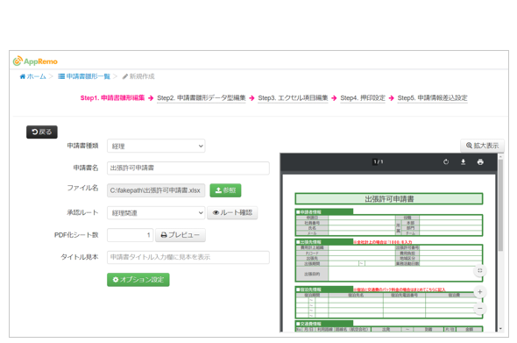Image resolution: width=517 pixels, height=343 pixels.
Task: Open Step5. 申請情報差込設定 step
Action: tap(432, 97)
